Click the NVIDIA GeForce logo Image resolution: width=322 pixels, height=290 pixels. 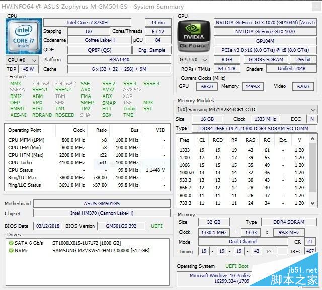click(194, 36)
